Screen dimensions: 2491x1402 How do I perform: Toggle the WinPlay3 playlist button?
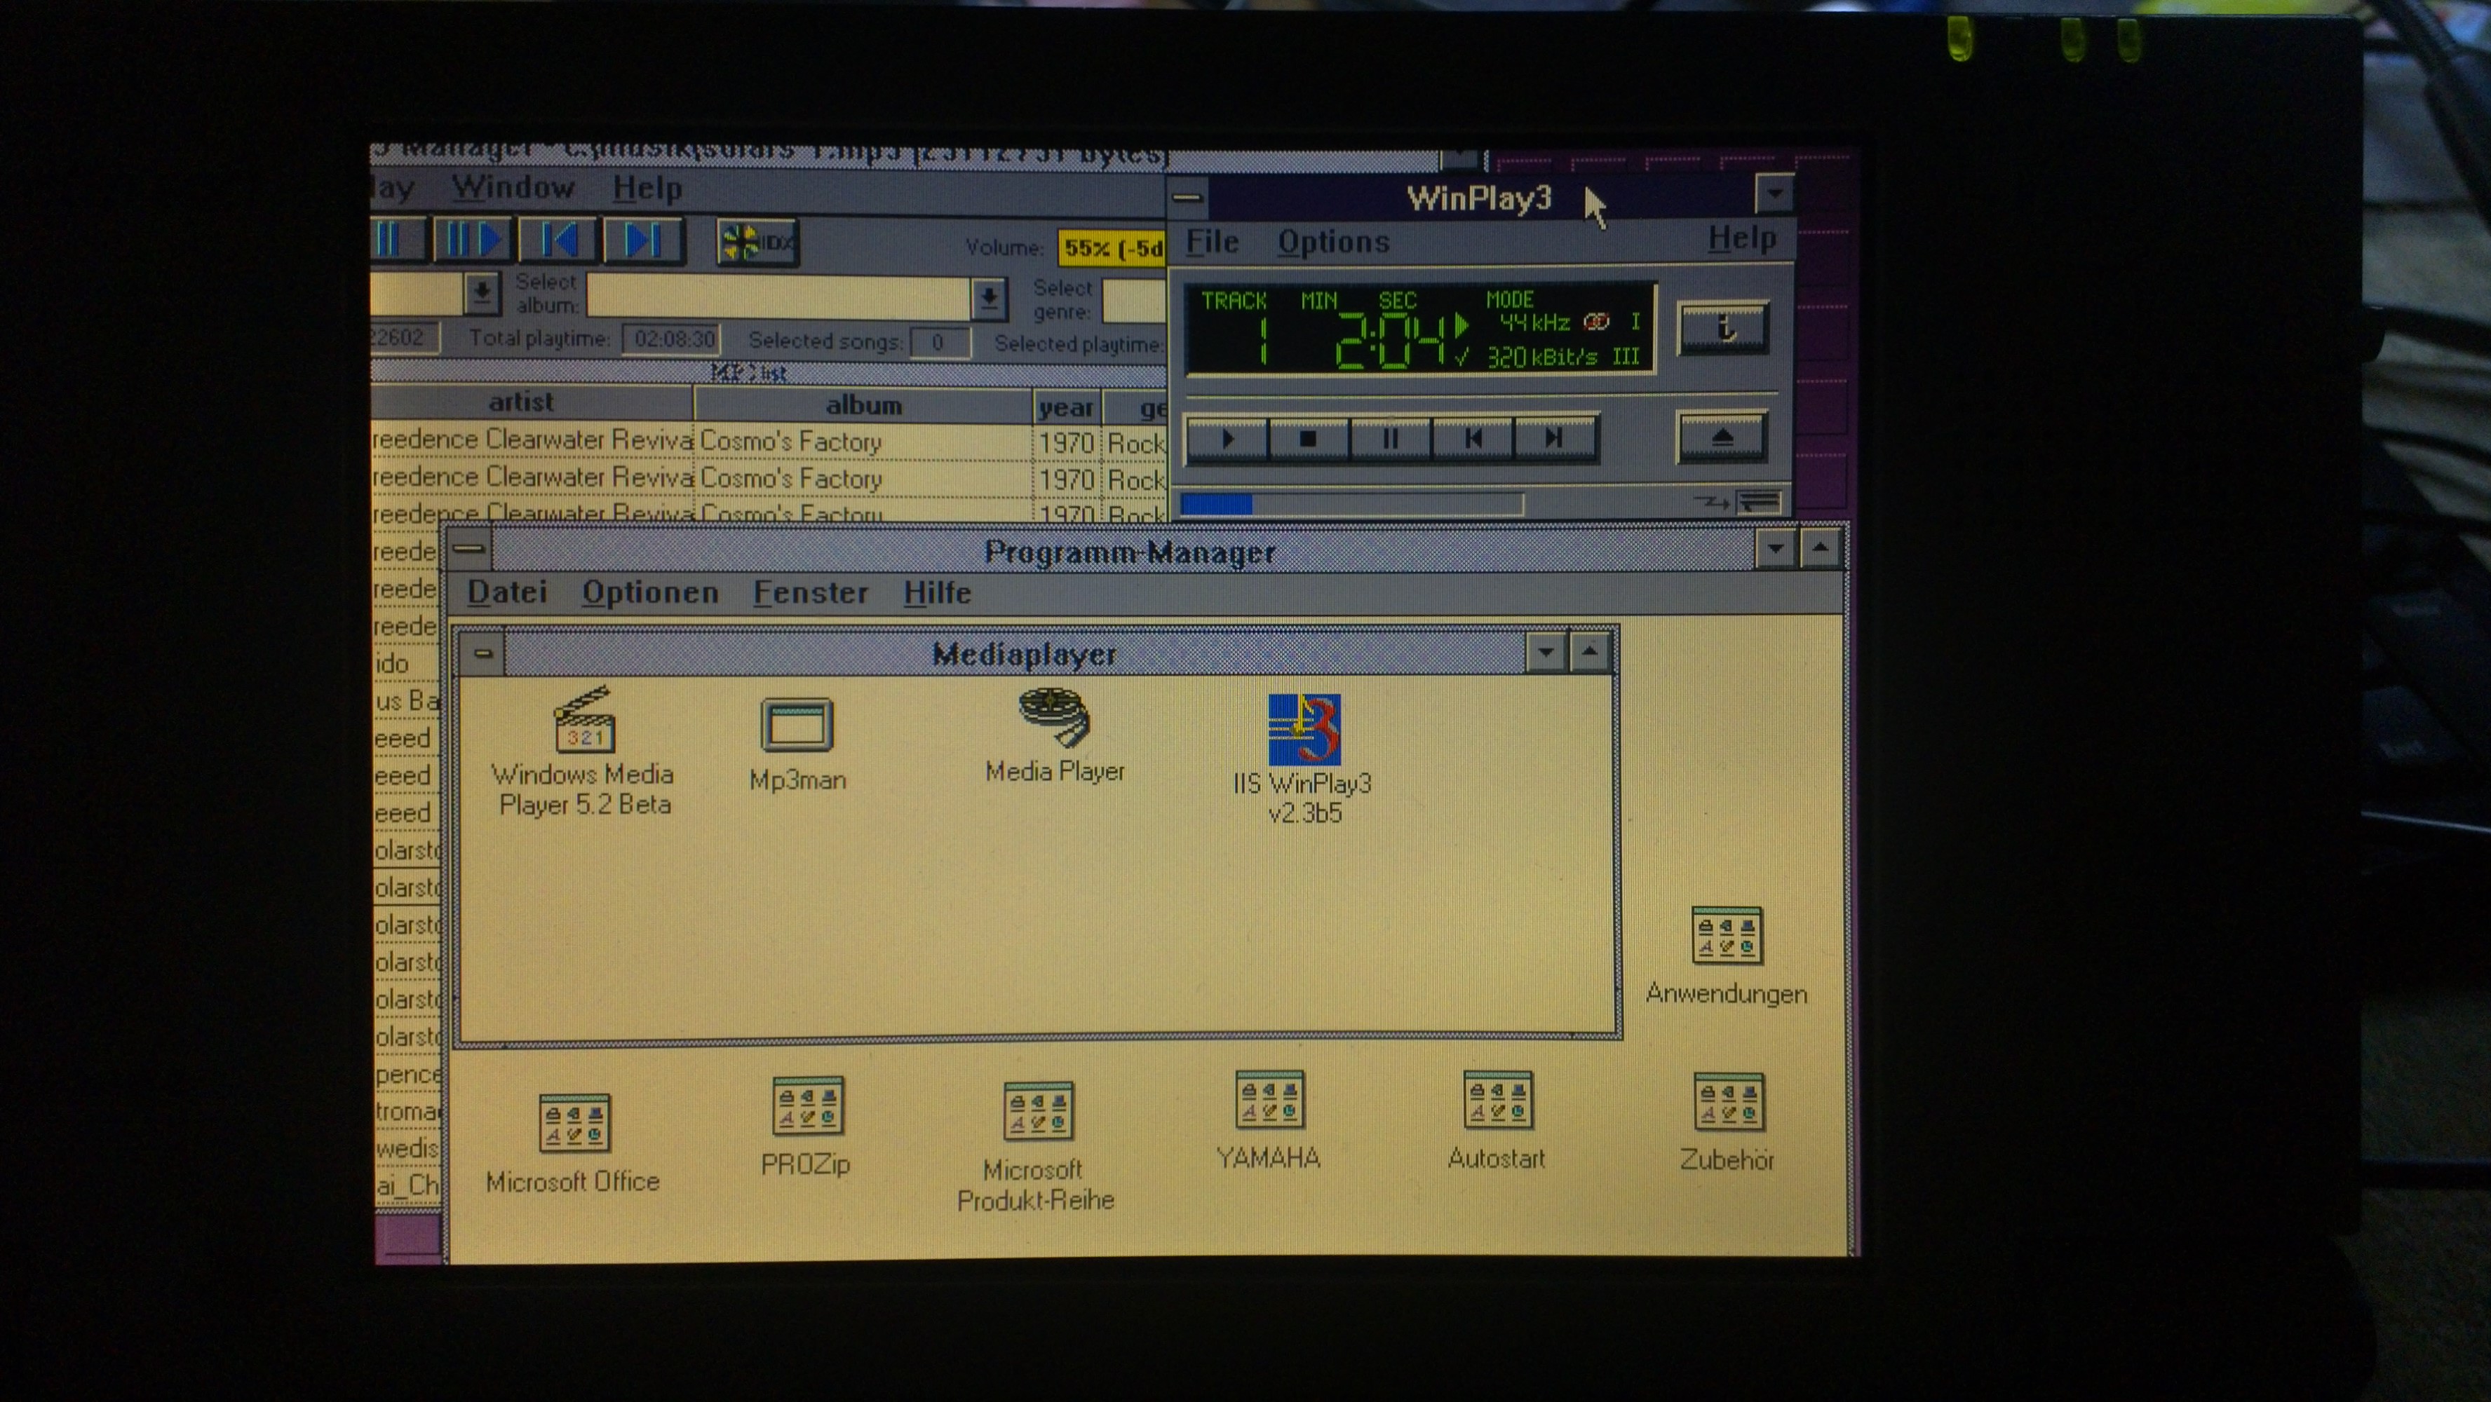click(1758, 502)
